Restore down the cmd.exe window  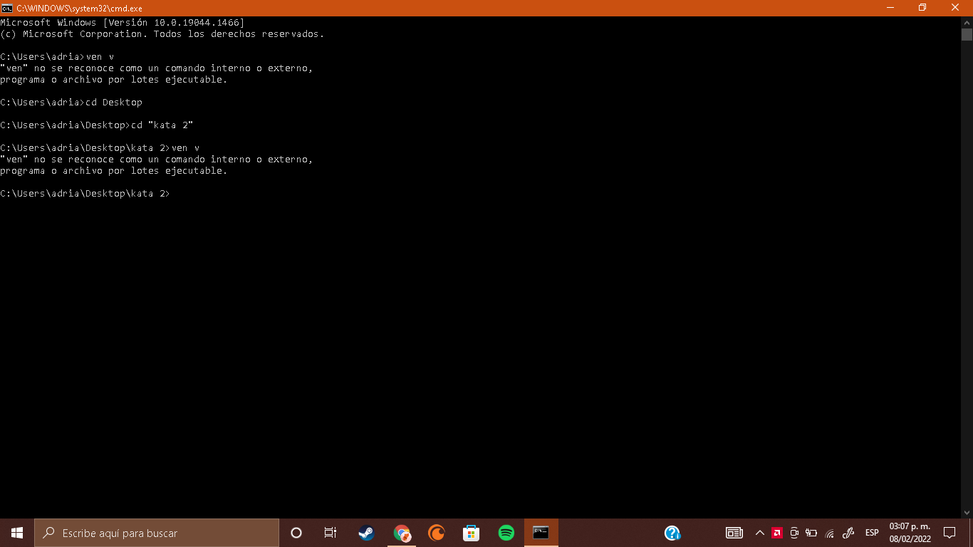[x=922, y=8]
